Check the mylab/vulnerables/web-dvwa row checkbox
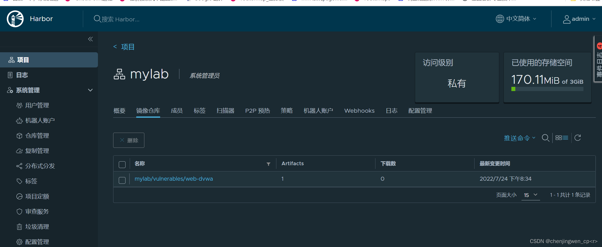 tap(122, 180)
